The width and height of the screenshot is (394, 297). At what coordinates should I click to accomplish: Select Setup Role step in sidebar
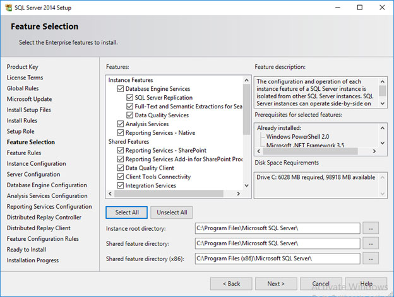21,131
